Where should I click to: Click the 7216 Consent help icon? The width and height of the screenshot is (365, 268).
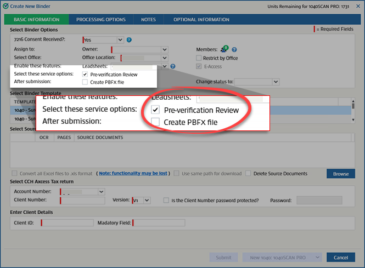[129, 40]
